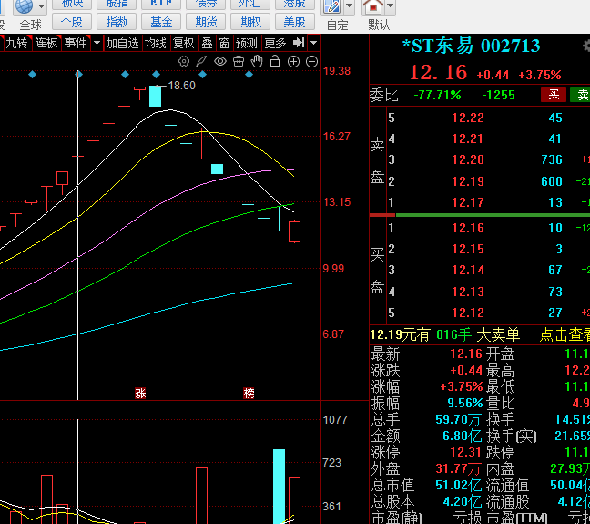This screenshot has height=524, width=590.
Task: Toggle the 叠 overlay option
Action: (207, 43)
